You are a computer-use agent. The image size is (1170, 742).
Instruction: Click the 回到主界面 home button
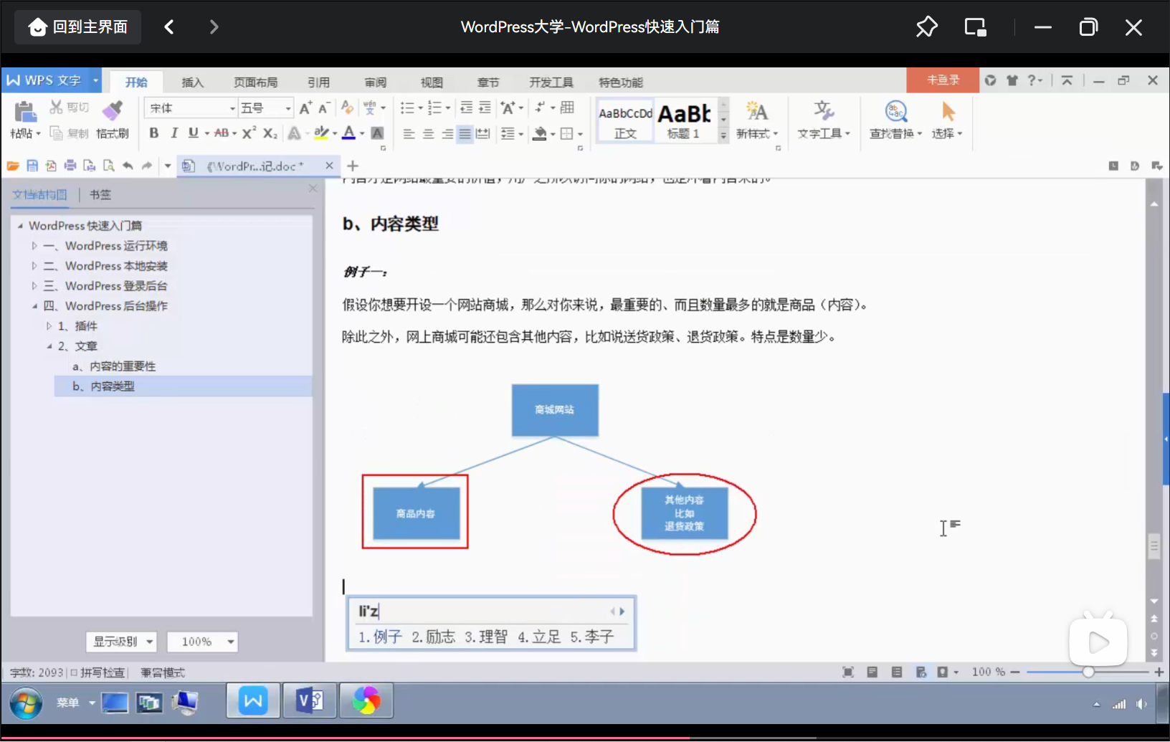click(x=78, y=27)
